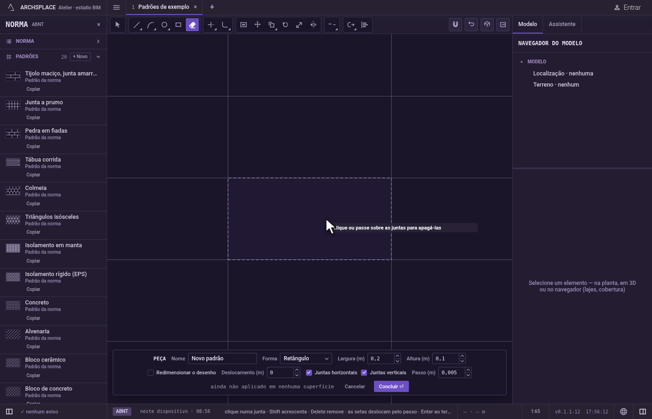Switch to the Assistente tab
This screenshot has height=419, width=652.
point(562,24)
